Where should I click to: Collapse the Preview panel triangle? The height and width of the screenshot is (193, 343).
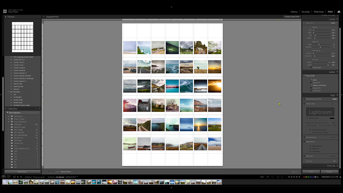6,17
